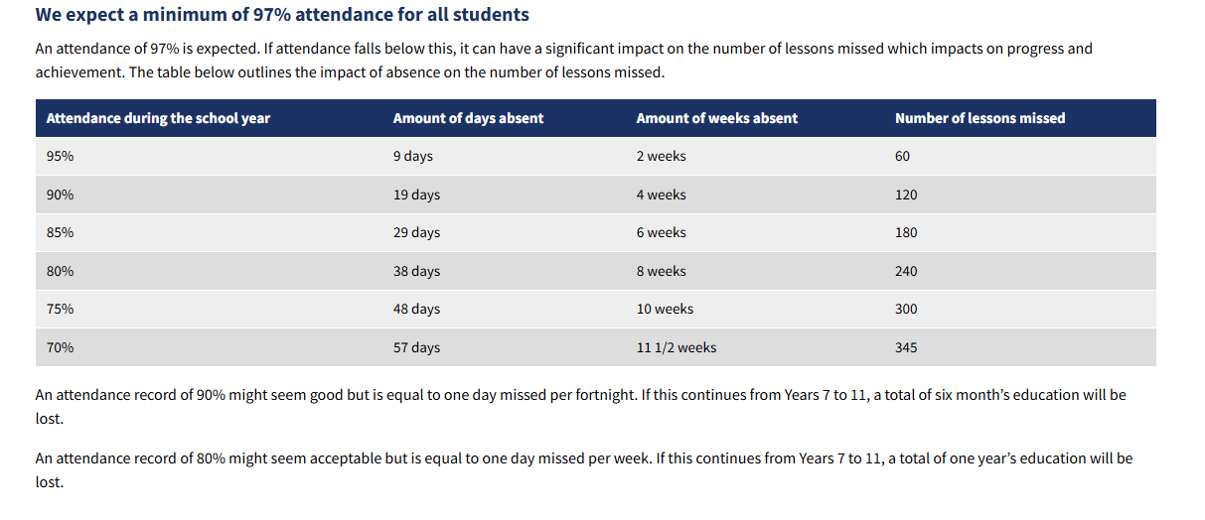Select the '29 days' cell
This screenshot has height=520, width=1205.
pyautogui.click(x=416, y=232)
